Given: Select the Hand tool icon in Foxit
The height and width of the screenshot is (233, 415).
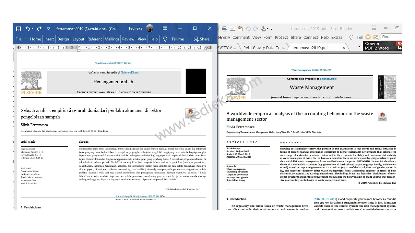Looking at the screenshot, I should click(x=264, y=29).
